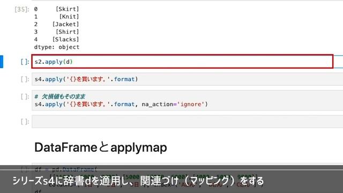Click the empty code cell below na_action cell
Image resolution: width=343 pixels, height=193 pixels.
click(187, 122)
